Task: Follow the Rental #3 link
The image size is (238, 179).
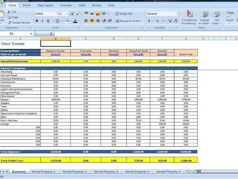Action: pos(114,55)
